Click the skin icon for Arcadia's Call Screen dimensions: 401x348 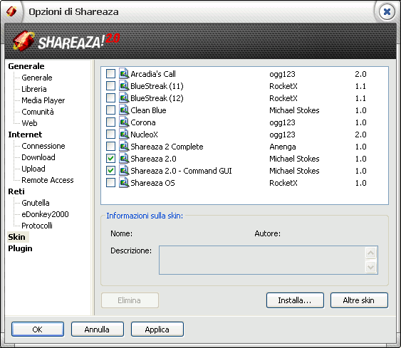click(124, 74)
